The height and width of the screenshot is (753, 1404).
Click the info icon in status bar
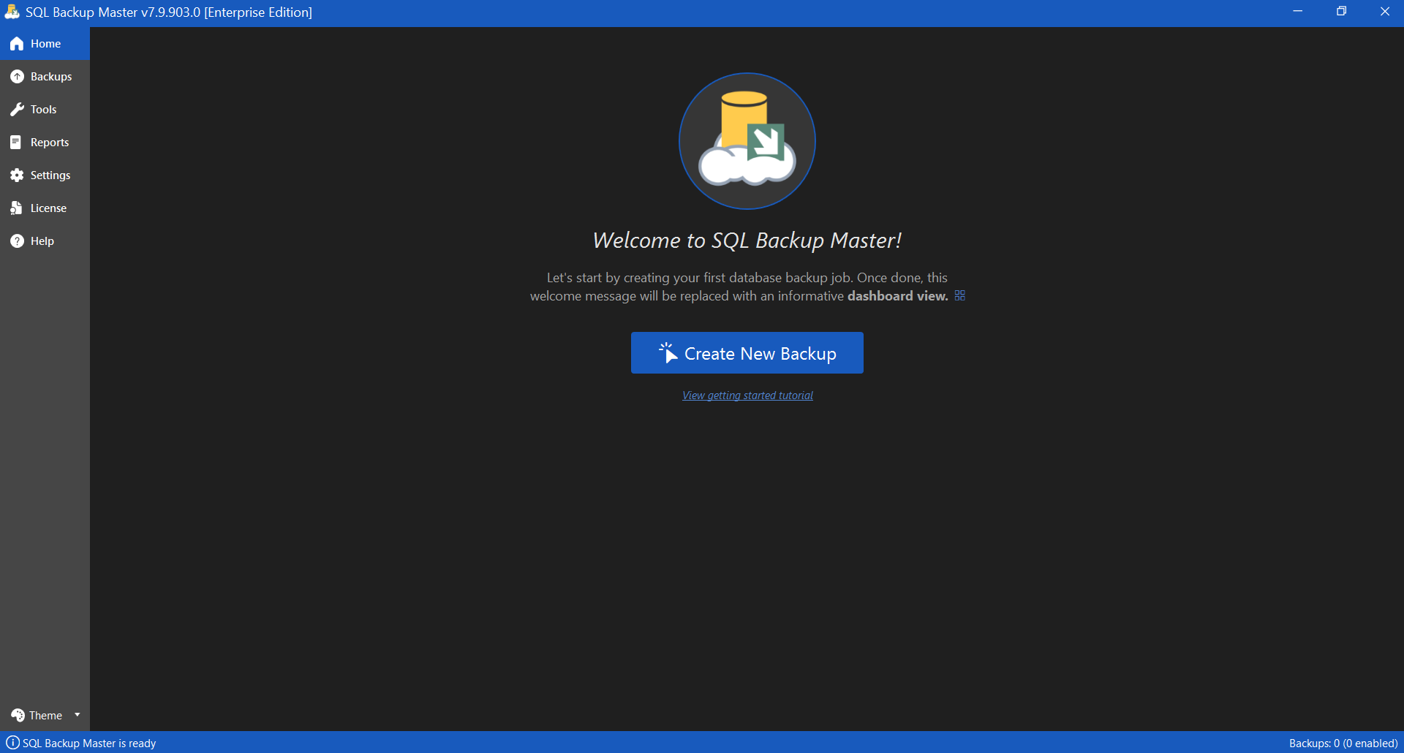[x=12, y=742]
